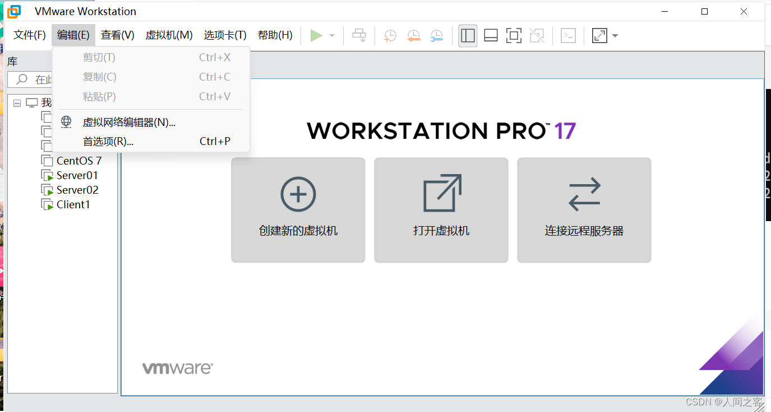
Task: Click the stretch guest display icon
Action: click(599, 36)
